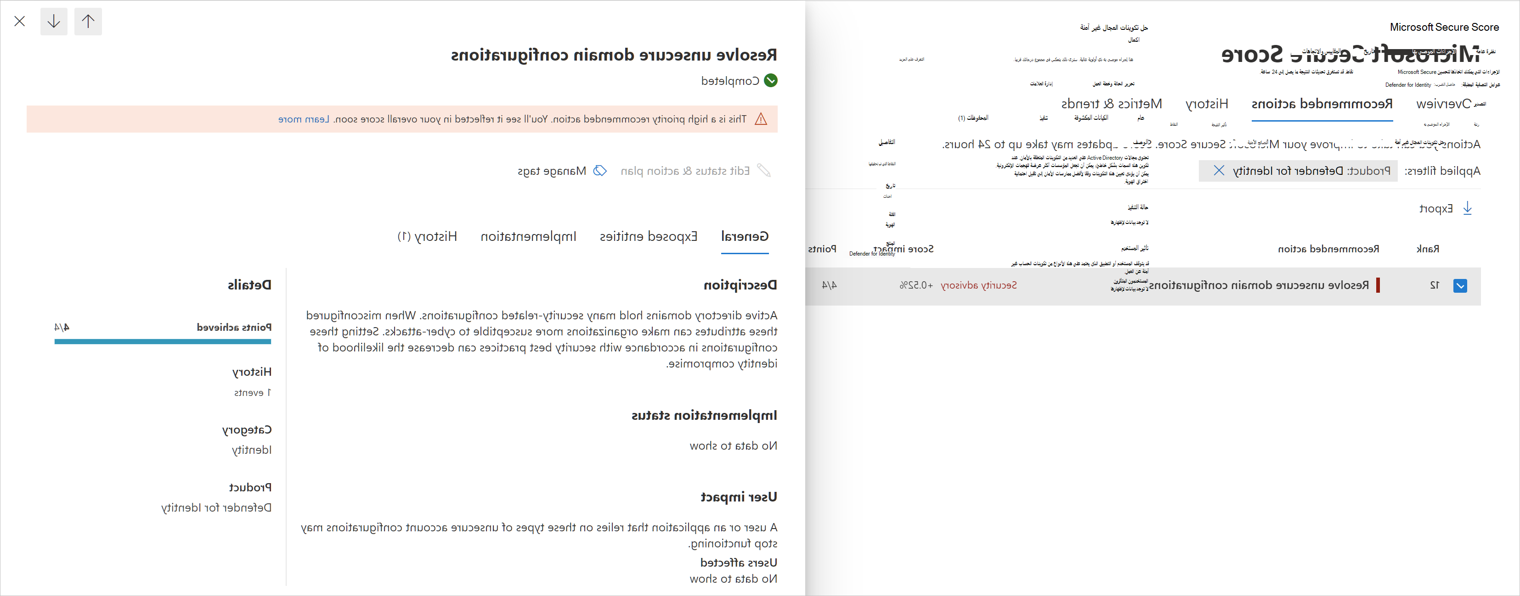Image resolution: width=1520 pixels, height=596 pixels.
Task: Remove the Defender for Identity filter chip
Action: [x=1219, y=171]
